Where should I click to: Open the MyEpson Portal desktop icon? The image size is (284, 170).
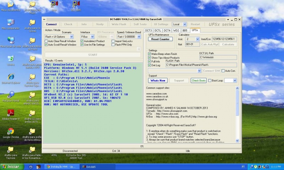point(11,97)
